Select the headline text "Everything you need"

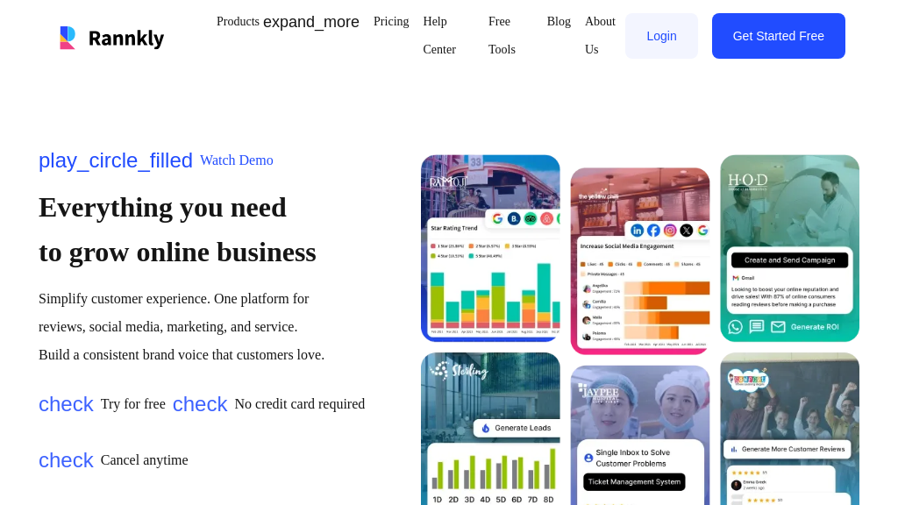pyautogui.click(x=162, y=207)
